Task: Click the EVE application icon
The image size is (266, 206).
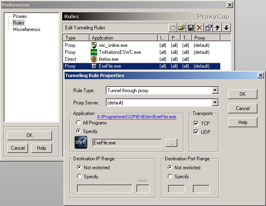Action: click(81, 142)
